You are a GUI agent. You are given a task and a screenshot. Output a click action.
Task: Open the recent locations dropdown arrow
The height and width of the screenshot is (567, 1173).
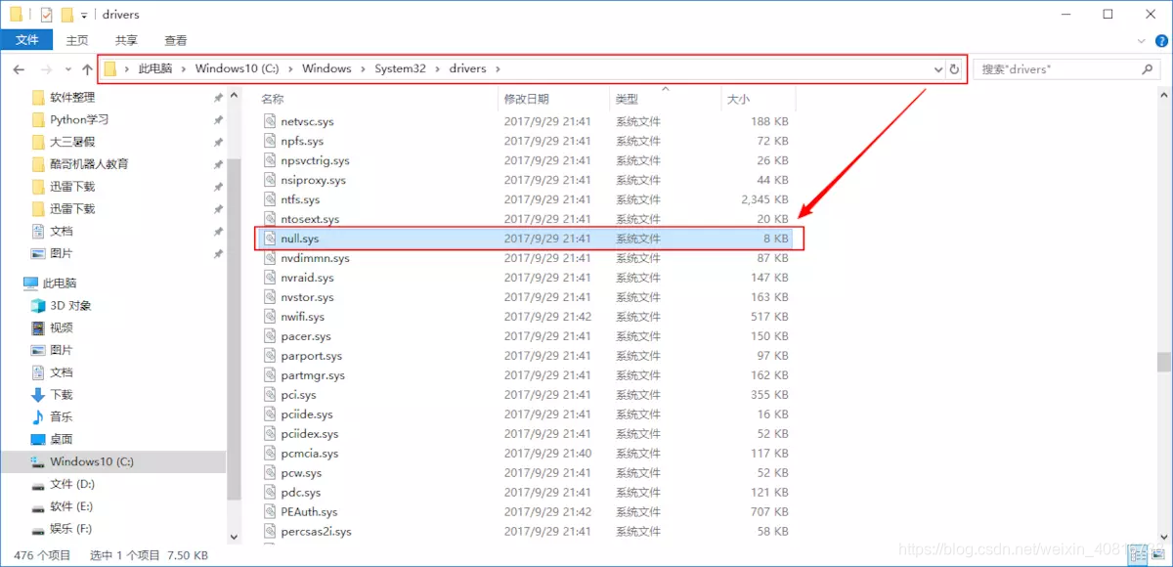click(x=66, y=70)
